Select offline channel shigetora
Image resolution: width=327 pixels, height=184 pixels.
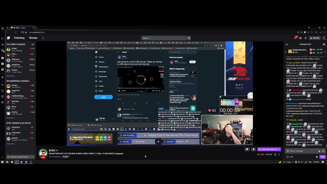coord(20,65)
